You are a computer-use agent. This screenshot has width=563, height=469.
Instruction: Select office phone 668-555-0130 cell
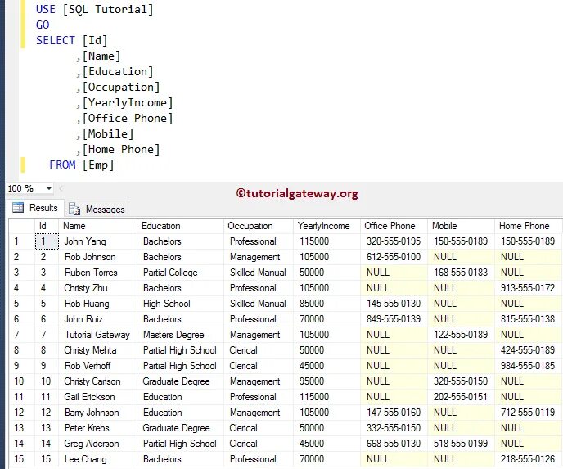(394, 444)
